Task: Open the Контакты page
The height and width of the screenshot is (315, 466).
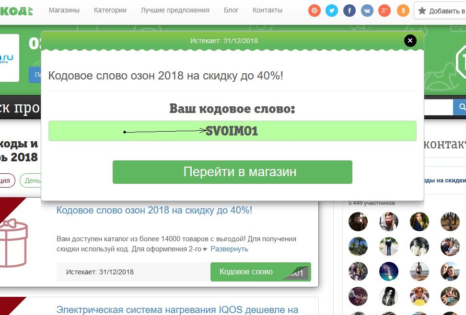Action: pyautogui.click(x=268, y=10)
